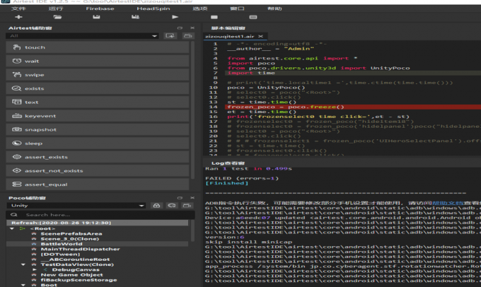Open the 窗口 menu

237,8
